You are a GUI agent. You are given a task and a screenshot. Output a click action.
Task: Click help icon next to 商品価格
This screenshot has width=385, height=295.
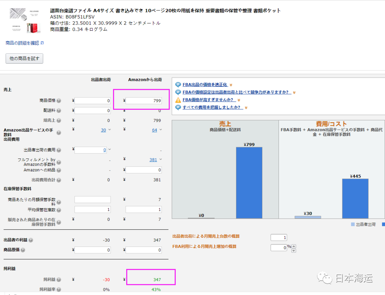pos(59,100)
